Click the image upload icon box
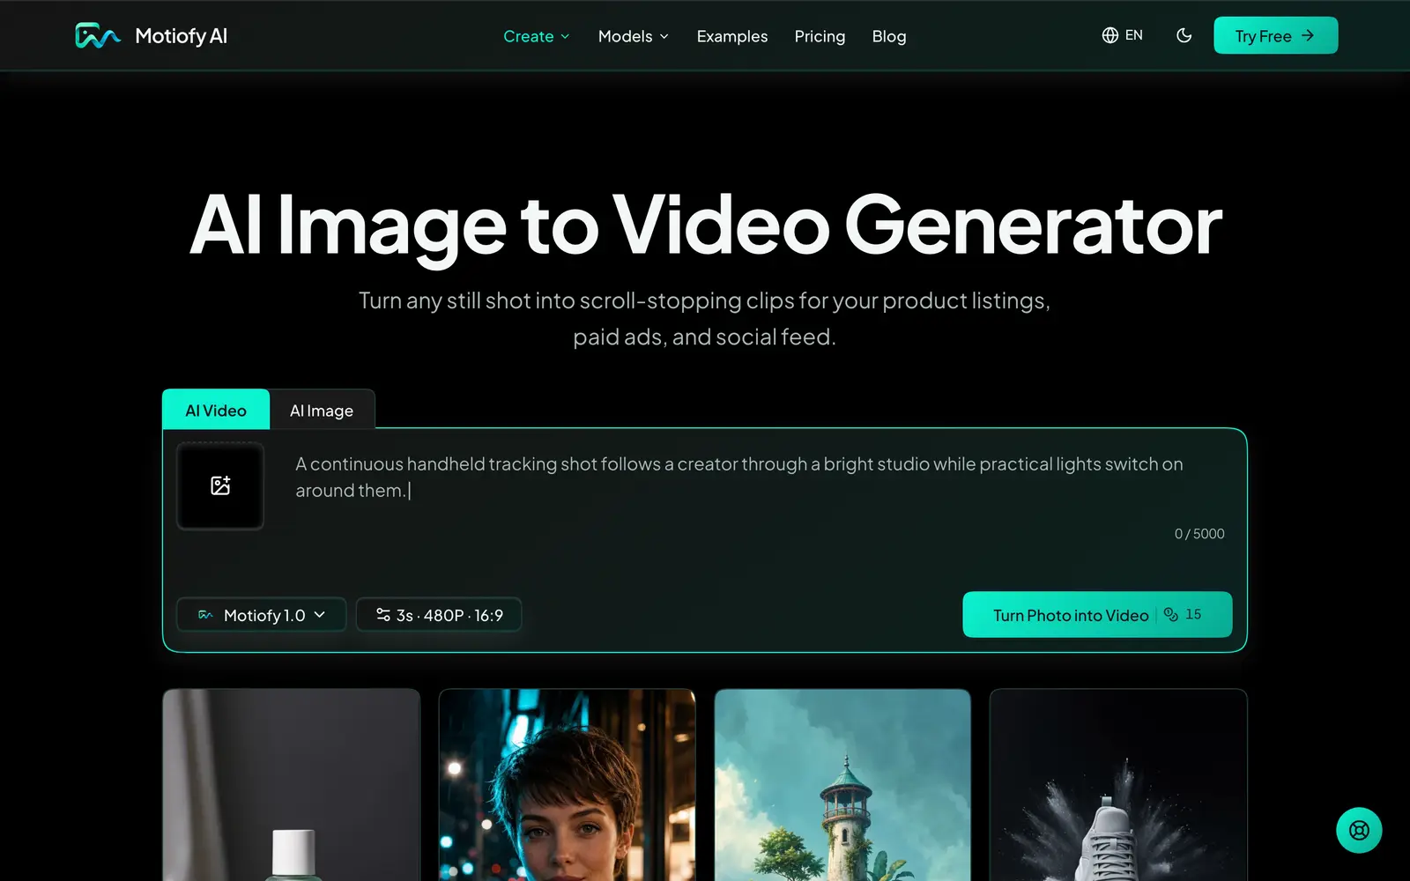The image size is (1410, 881). pyautogui.click(x=220, y=485)
